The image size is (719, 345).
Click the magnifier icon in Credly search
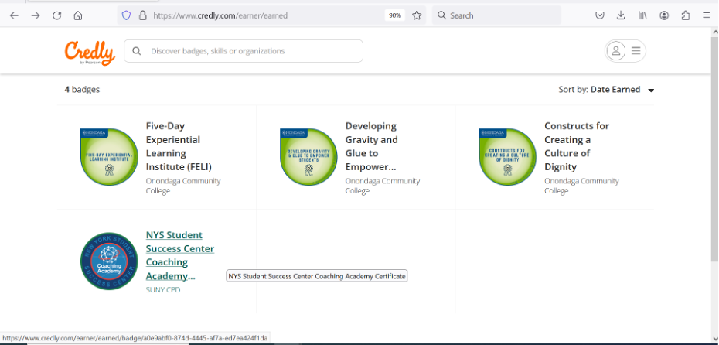(x=137, y=51)
